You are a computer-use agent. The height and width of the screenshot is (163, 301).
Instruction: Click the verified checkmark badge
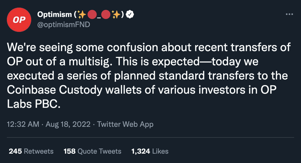click(130, 15)
